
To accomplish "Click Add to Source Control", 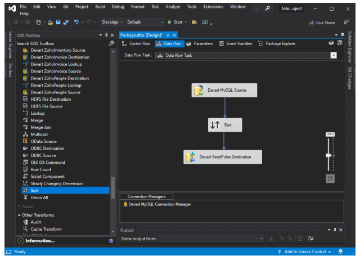I will [x=305, y=252].
